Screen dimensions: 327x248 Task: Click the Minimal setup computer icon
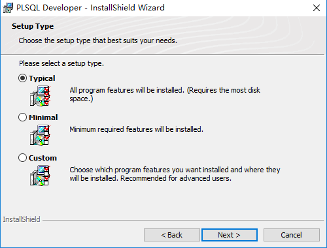[40, 135]
